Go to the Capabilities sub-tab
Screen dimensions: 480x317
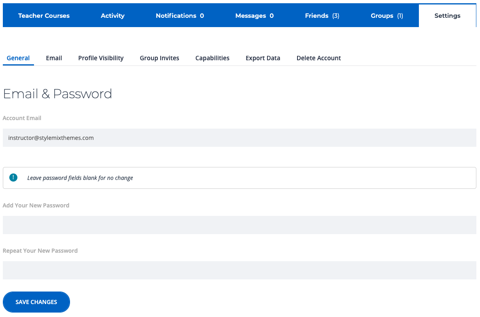212,58
